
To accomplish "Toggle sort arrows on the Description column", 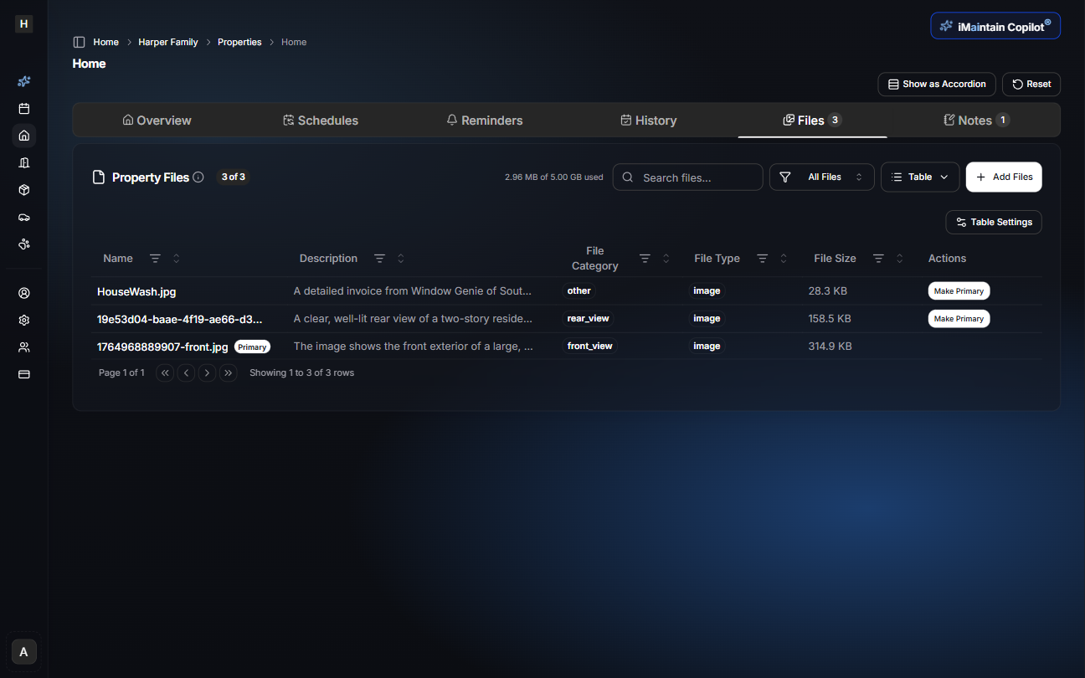I will click(401, 259).
